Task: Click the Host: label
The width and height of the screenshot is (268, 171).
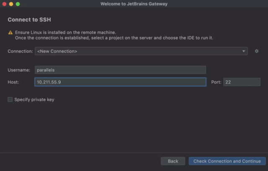Action: click(x=13, y=82)
